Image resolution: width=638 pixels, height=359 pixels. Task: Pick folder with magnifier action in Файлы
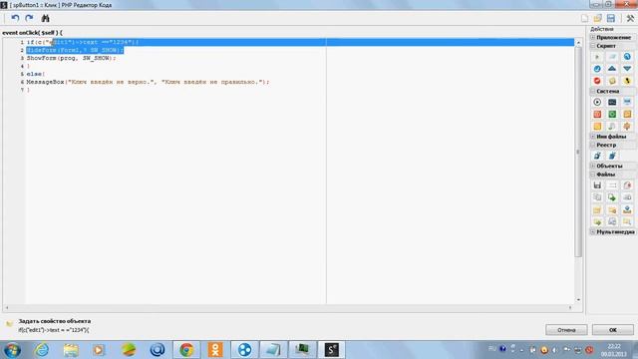[627, 221]
